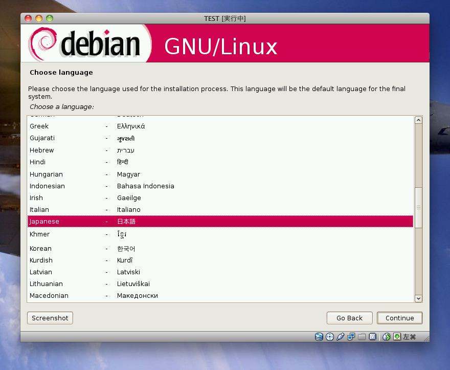The height and width of the screenshot is (370, 450).
Task: Click the window resize grip corner
Action: click(x=426, y=339)
